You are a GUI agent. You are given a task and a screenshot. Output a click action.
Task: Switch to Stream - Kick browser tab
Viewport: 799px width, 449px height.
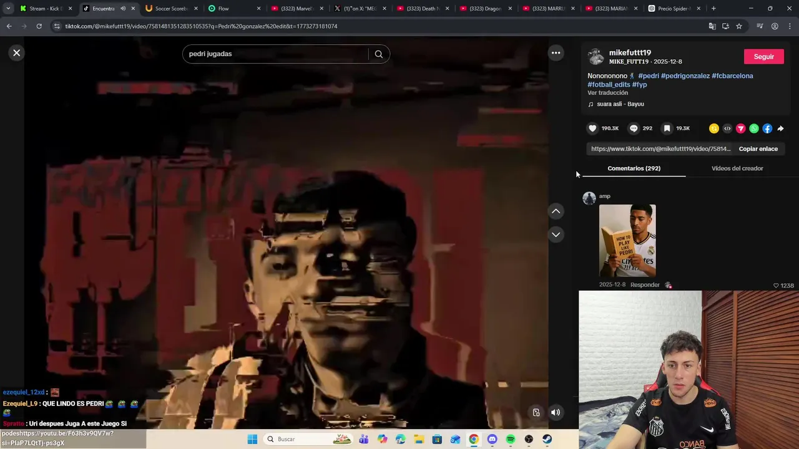pos(46,9)
